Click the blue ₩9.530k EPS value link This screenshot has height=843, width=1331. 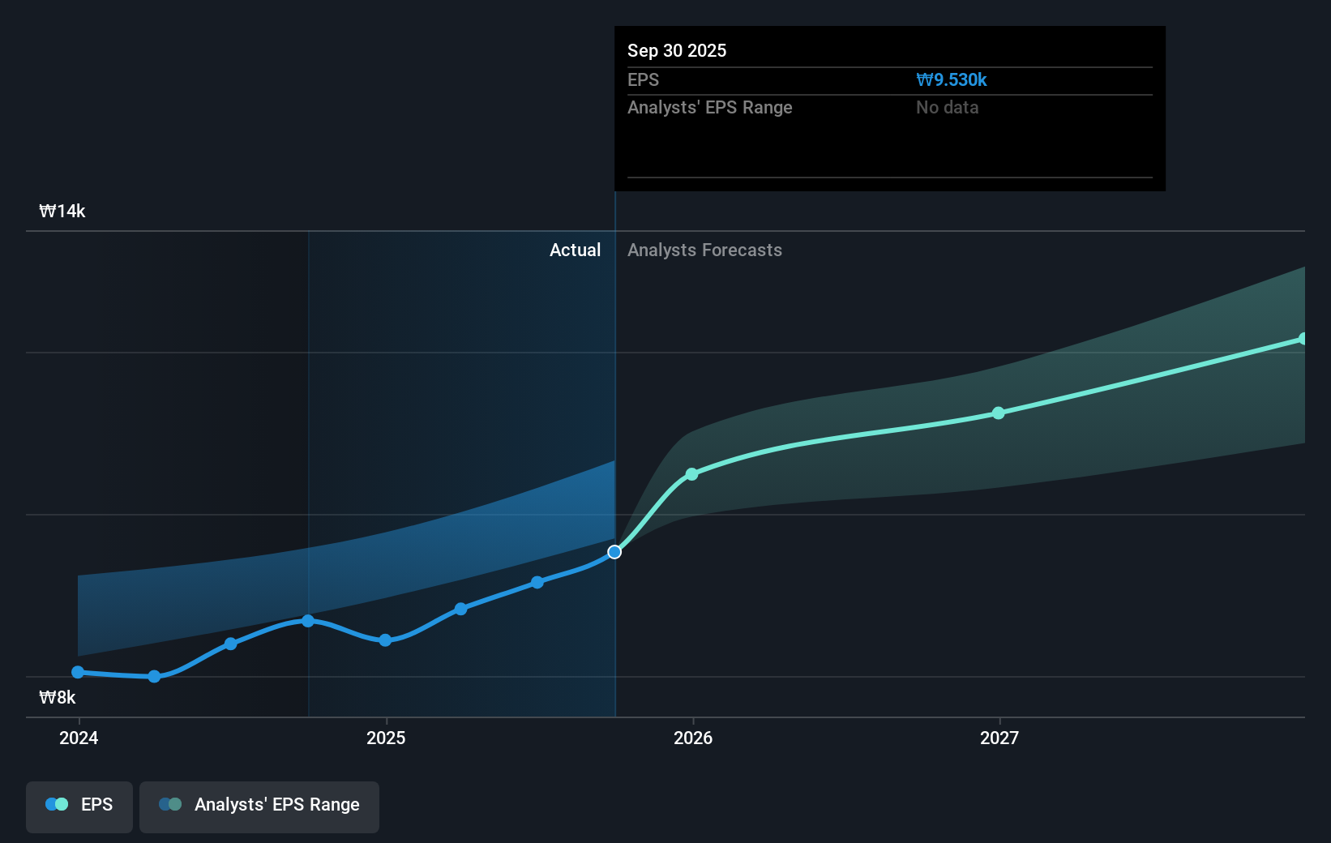[952, 80]
